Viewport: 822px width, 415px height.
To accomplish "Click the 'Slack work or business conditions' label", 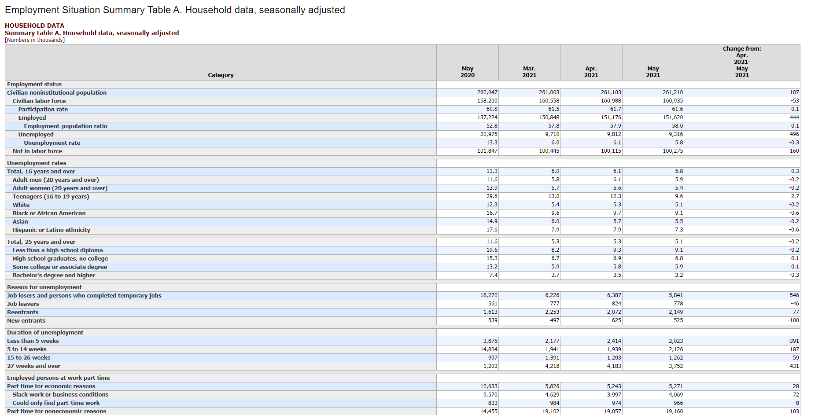I will (x=60, y=395).
